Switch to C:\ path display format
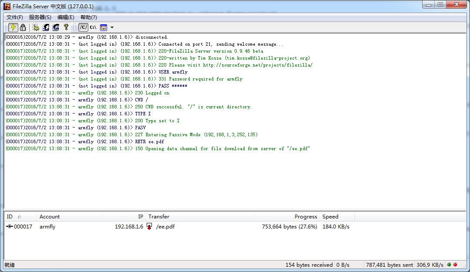The image size is (470, 272). point(93,27)
